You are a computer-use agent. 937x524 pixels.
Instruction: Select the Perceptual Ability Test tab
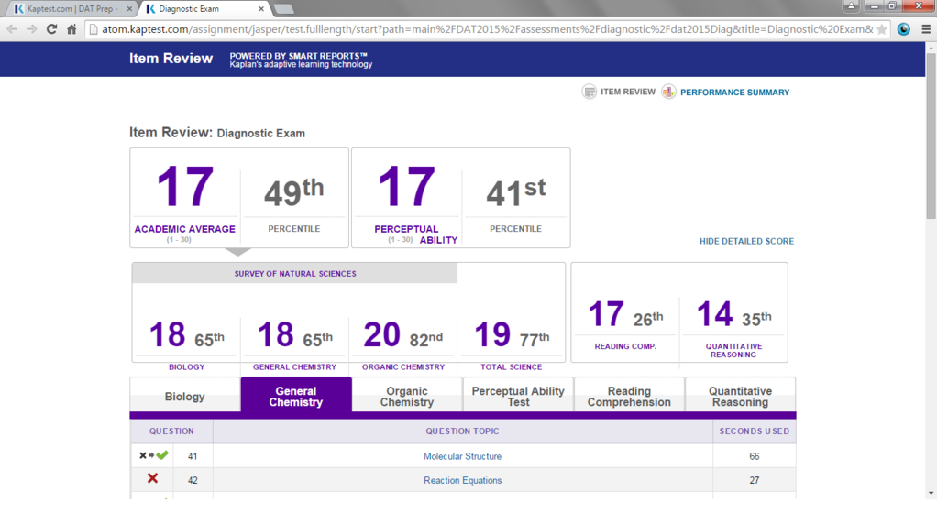pos(518,397)
